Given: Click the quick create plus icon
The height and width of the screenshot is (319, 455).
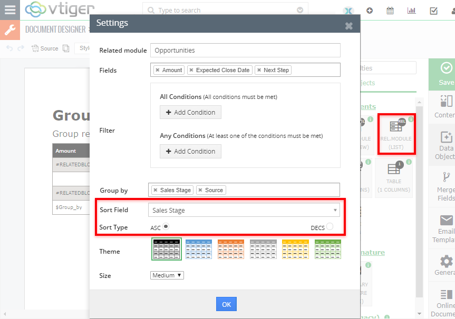Looking at the screenshot, I should click(370, 11).
